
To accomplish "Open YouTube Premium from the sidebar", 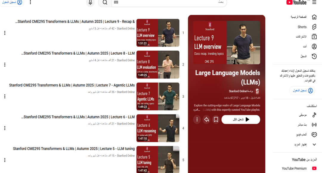I will click(294, 168).
